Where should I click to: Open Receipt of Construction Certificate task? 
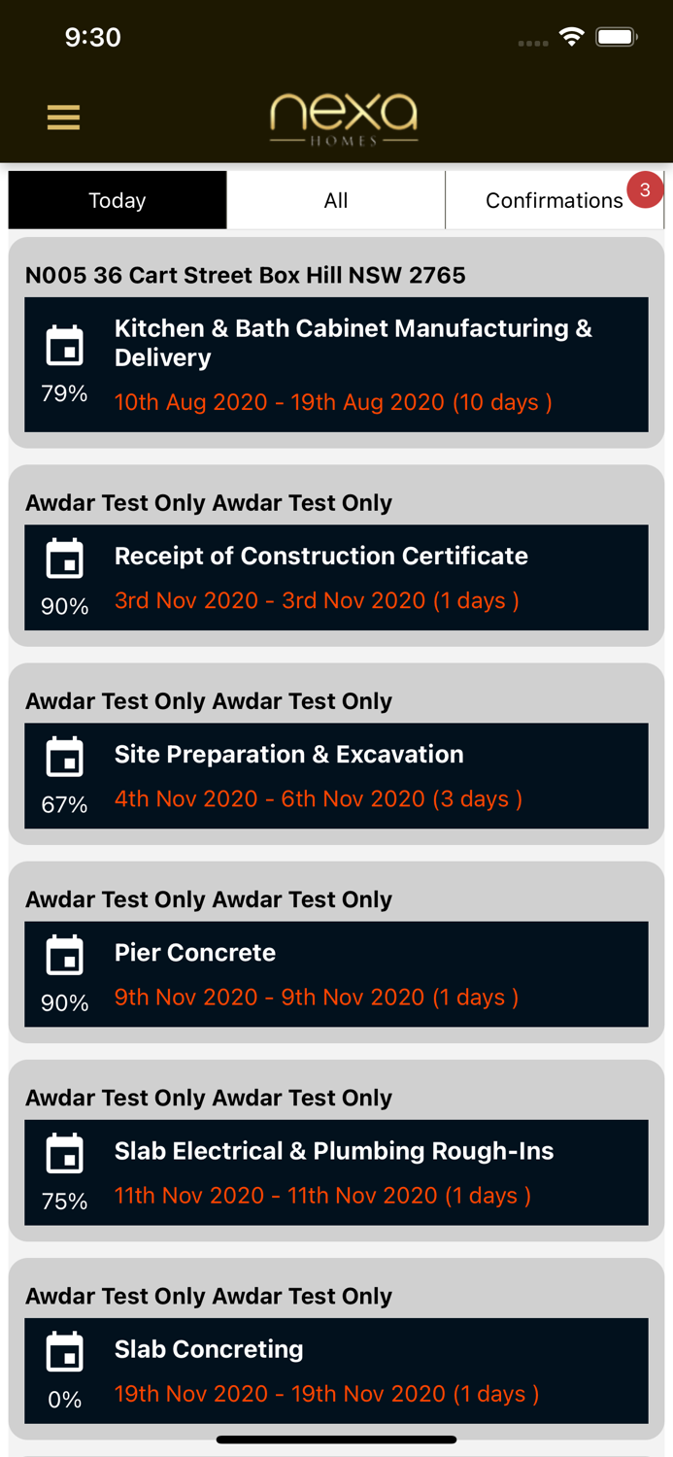(x=321, y=556)
